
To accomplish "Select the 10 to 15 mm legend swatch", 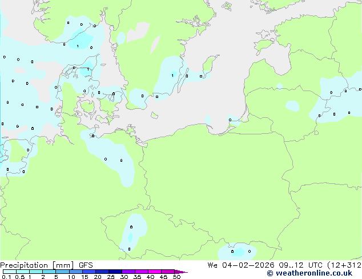I will [x=76, y=272].
